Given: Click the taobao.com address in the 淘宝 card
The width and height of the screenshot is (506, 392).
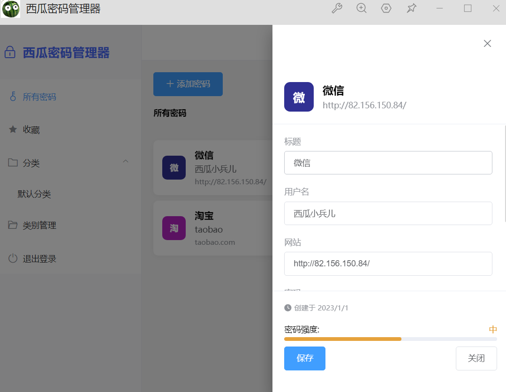Looking at the screenshot, I should (215, 242).
